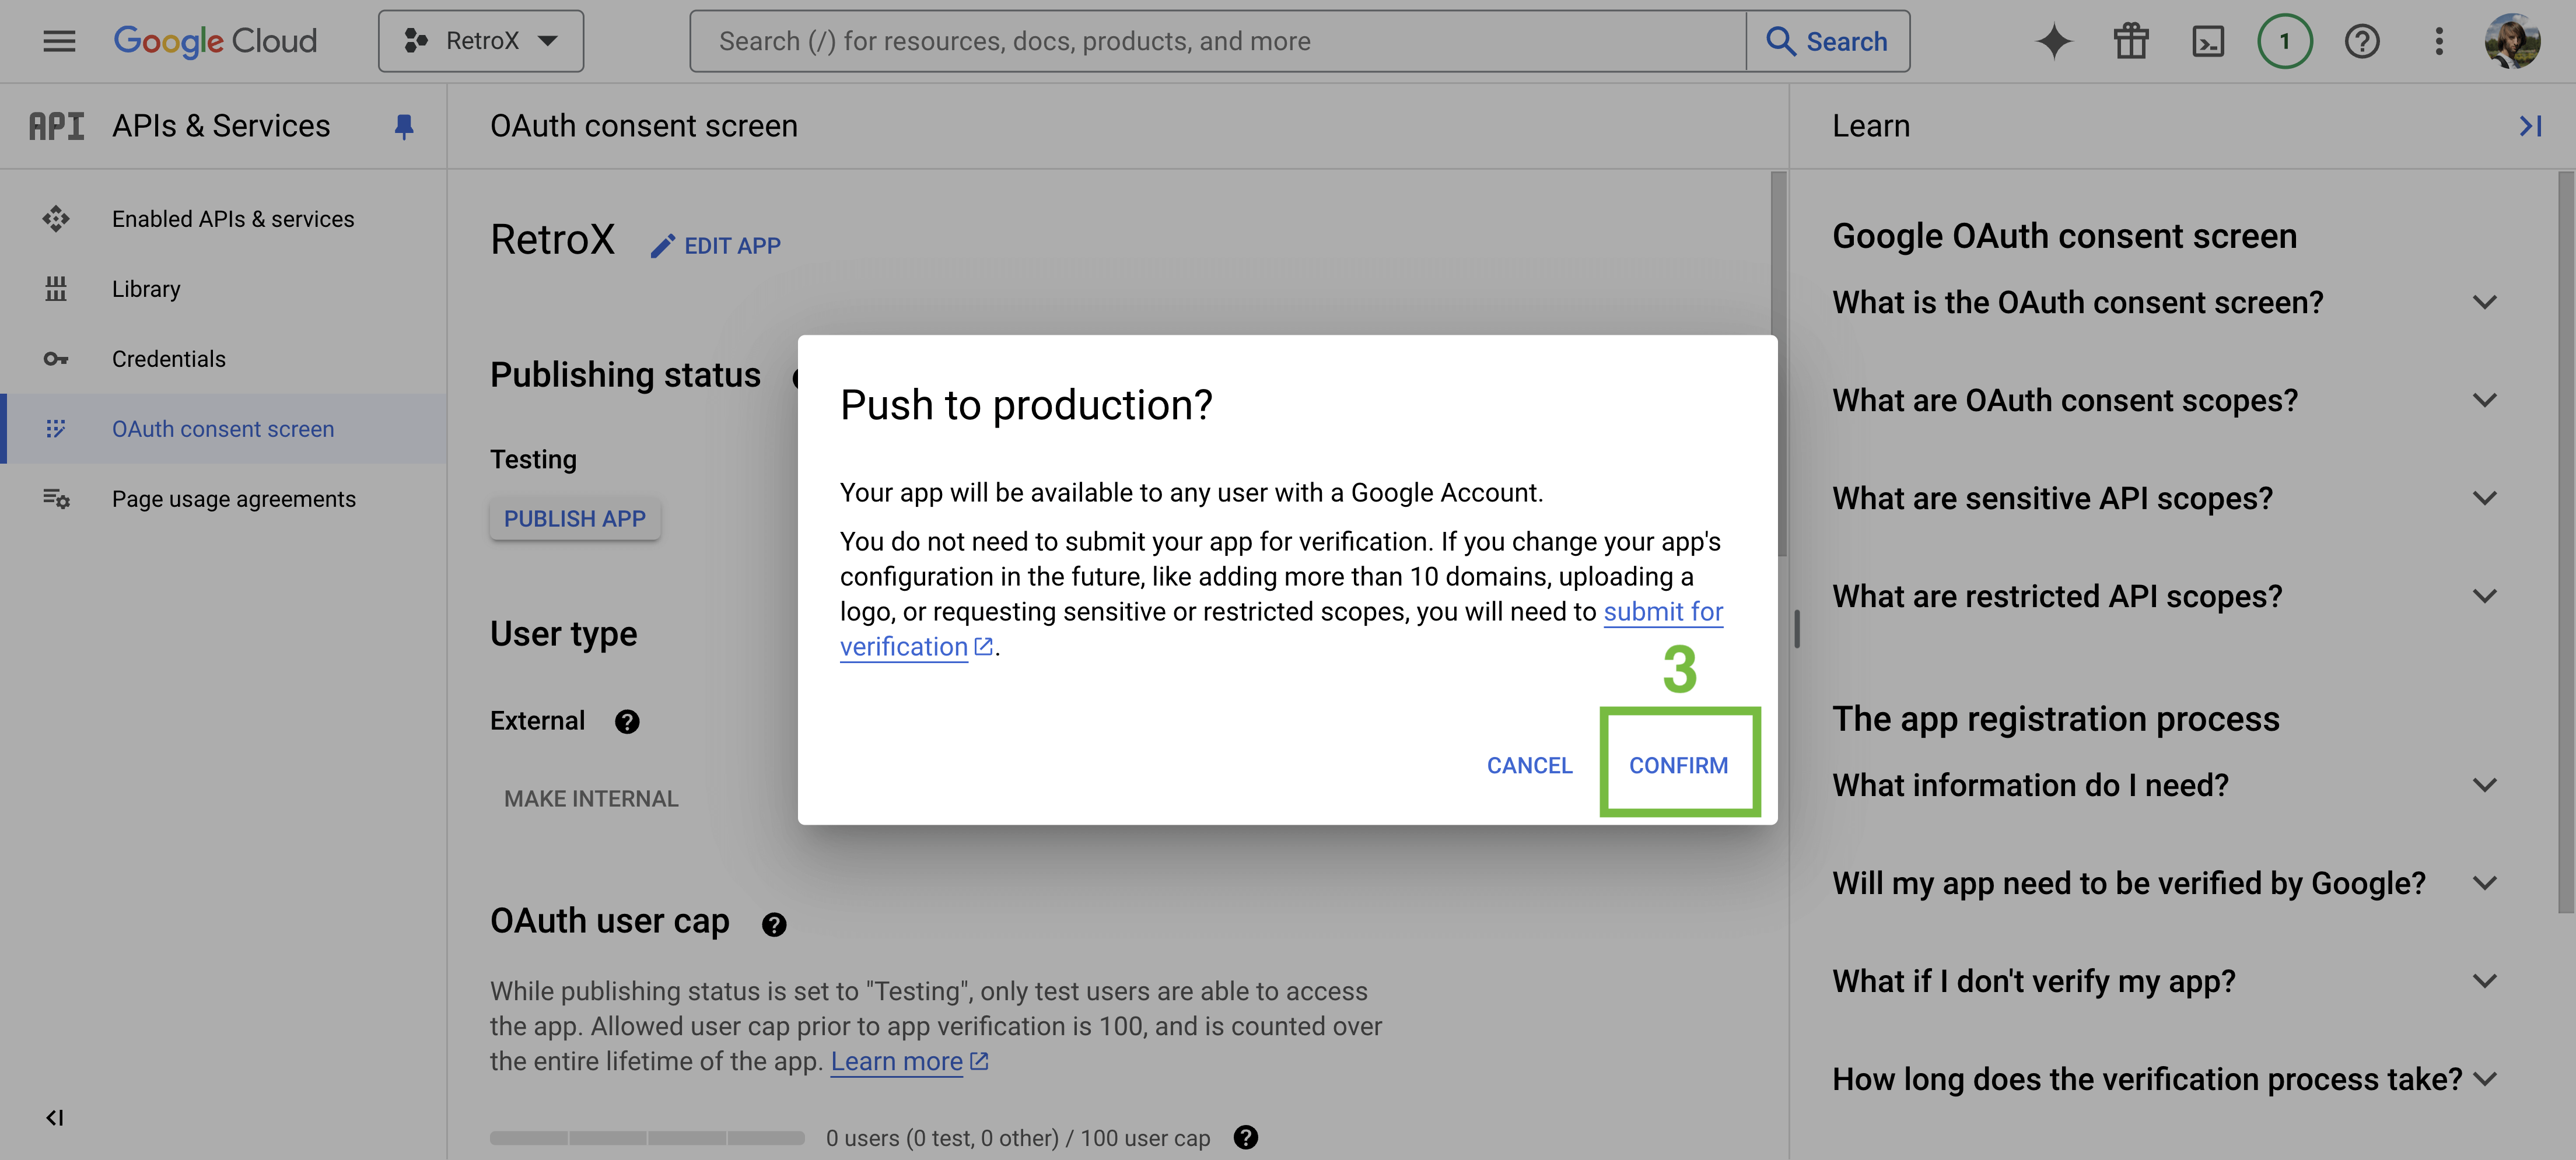Image resolution: width=2576 pixels, height=1160 pixels.
Task: Click the Learn panel vertical scrollbar
Action: [2566, 543]
